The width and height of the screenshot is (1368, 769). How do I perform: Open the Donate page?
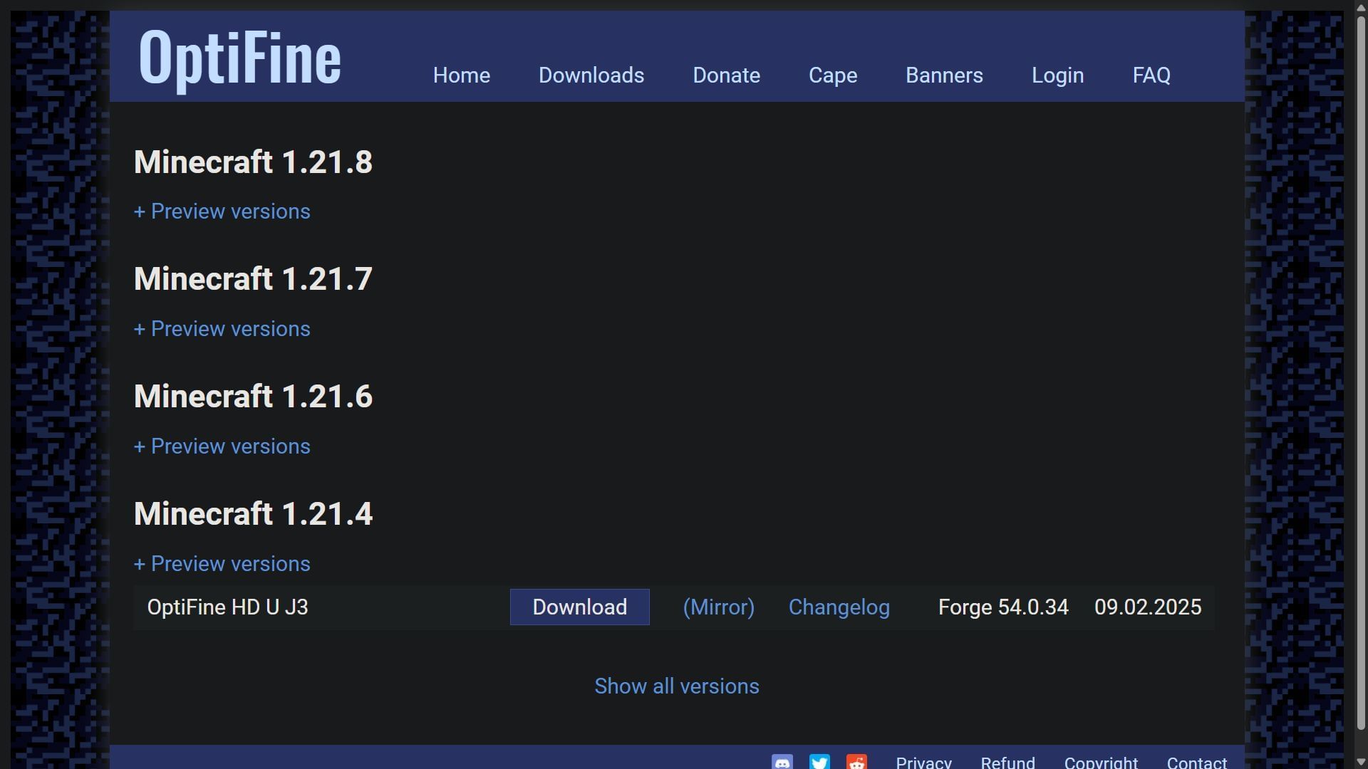726,75
